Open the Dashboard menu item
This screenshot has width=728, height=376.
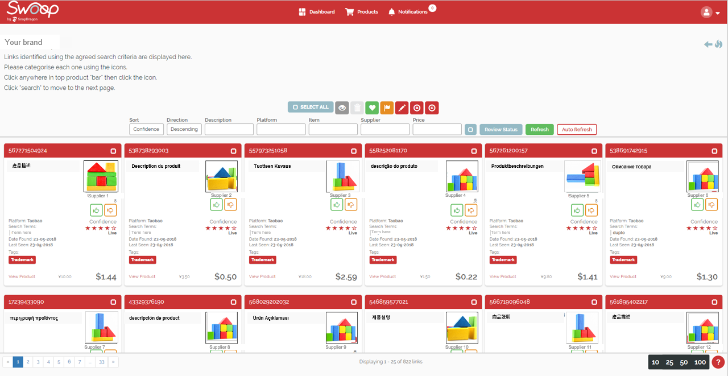point(317,12)
